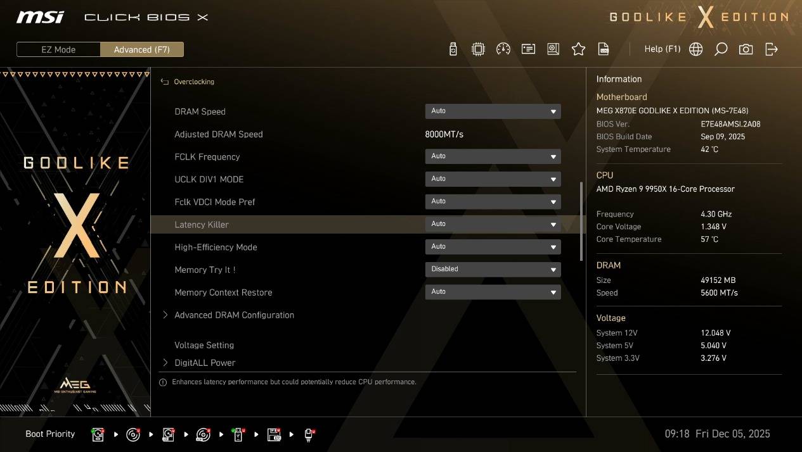
Task: Take a screenshot with camera icon
Action: tap(746, 49)
